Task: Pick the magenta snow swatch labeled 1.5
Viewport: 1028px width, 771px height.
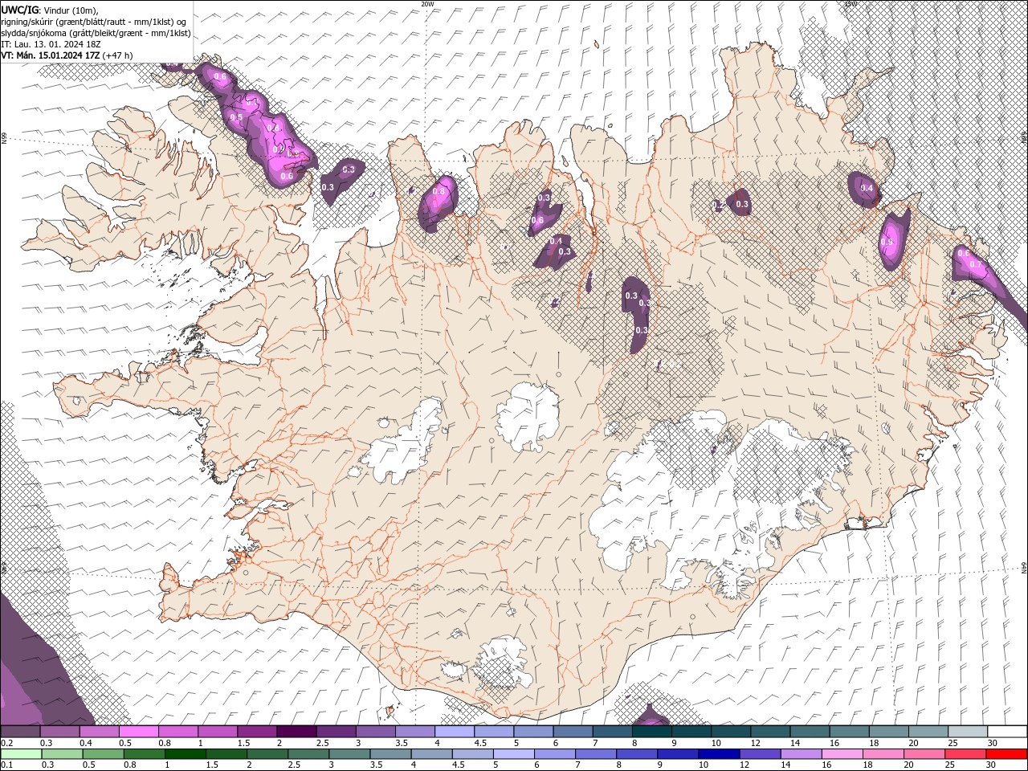Action: click(x=257, y=732)
